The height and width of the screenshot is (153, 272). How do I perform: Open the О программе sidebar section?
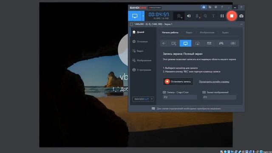click(143, 70)
